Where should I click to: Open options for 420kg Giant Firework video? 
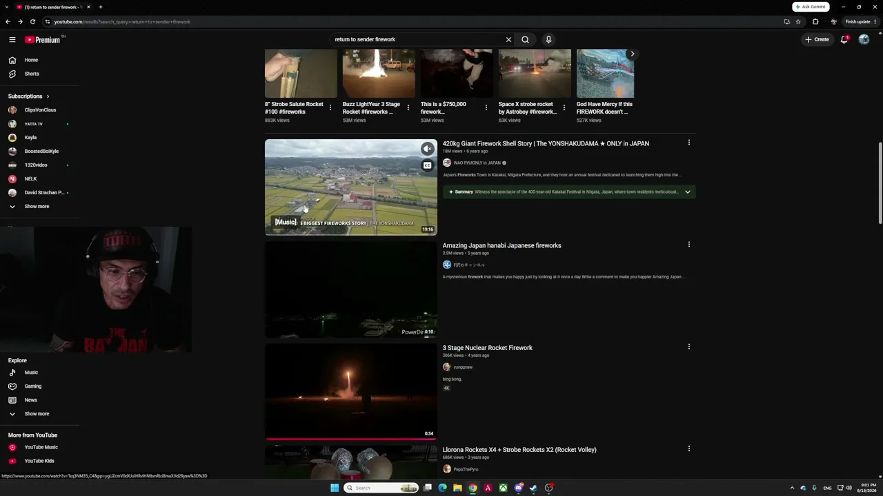[x=688, y=143]
